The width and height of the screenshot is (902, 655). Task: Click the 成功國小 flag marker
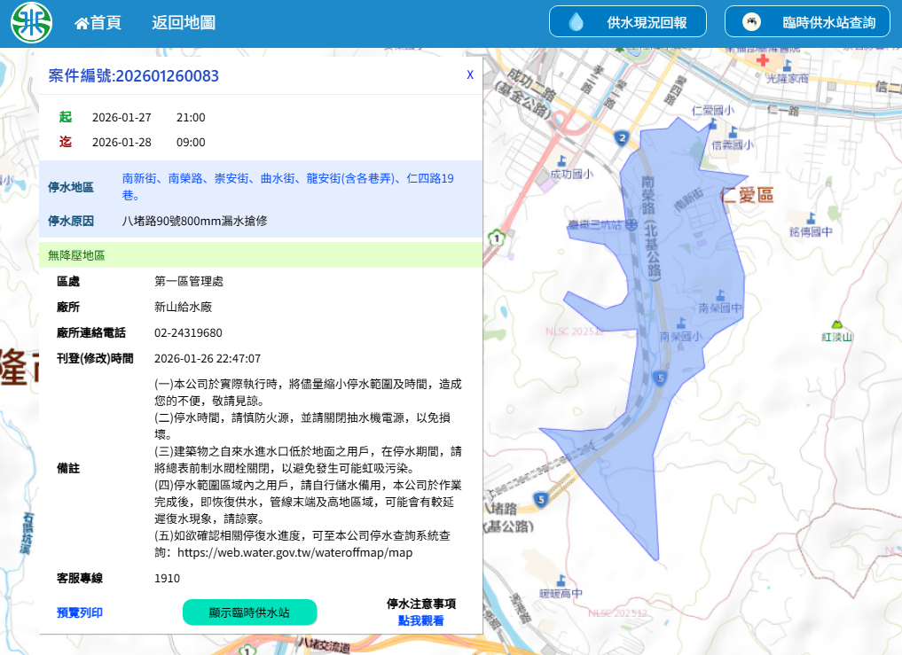tap(561, 161)
